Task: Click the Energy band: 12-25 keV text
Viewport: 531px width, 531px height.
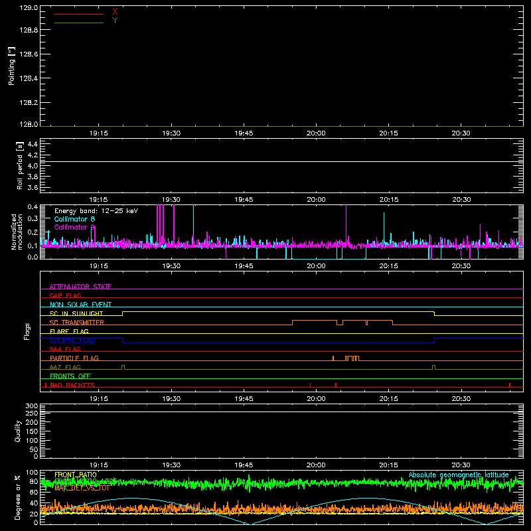Action: [x=96, y=211]
